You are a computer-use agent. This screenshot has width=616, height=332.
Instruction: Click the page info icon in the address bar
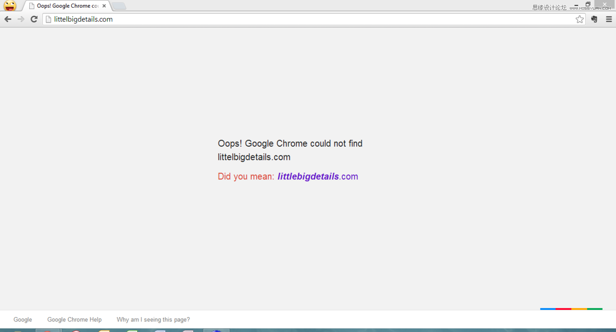(48, 19)
